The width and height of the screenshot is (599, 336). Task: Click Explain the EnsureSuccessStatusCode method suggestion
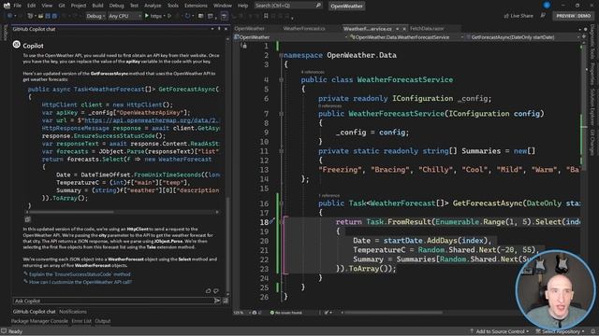click(x=80, y=274)
